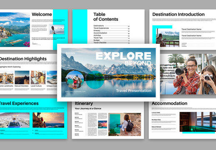216x150 pixels.
Task: Select the small sunset harbor photo in Itinerary
Action: tap(103, 125)
